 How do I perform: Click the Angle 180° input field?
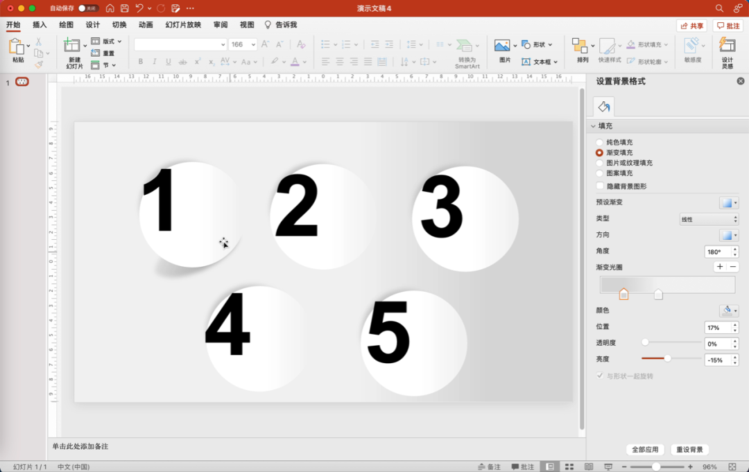(718, 252)
